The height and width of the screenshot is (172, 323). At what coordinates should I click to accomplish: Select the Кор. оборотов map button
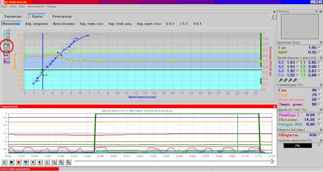(37, 24)
